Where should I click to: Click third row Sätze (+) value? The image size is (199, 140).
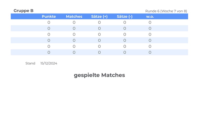tap(99, 34)
